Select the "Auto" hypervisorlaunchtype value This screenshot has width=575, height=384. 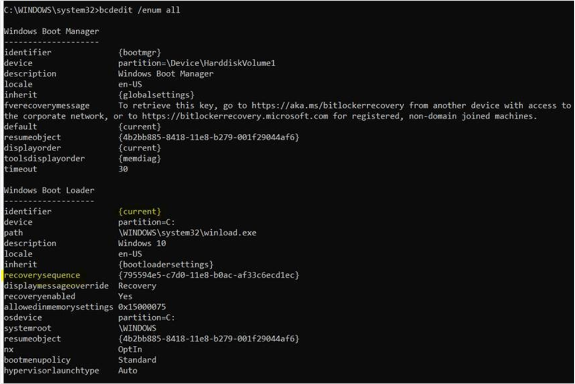pyautogui.click(x=128, y=370)
